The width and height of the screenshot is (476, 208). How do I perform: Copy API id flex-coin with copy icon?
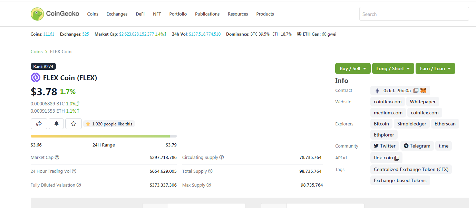tap(397, 158)
